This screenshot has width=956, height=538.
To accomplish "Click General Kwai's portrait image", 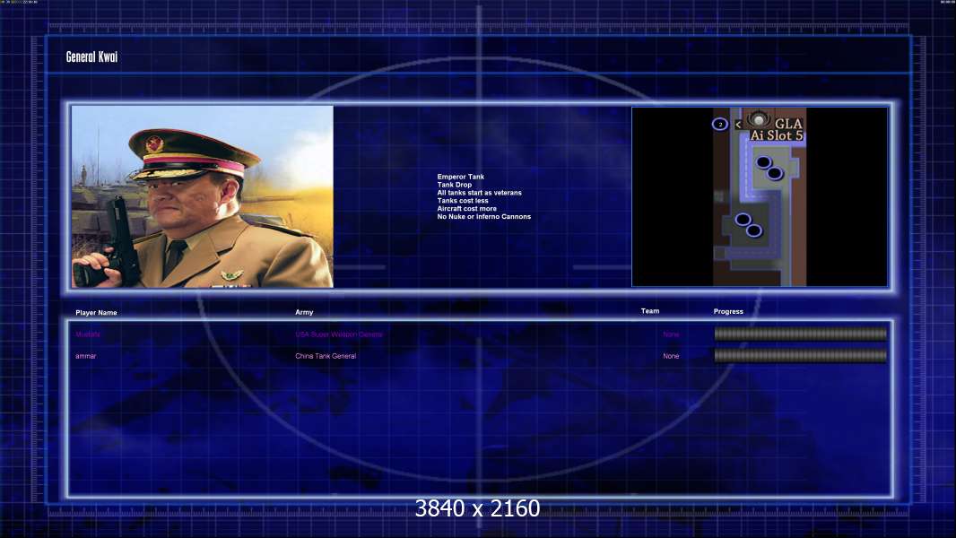I will (x=203, y=196).
